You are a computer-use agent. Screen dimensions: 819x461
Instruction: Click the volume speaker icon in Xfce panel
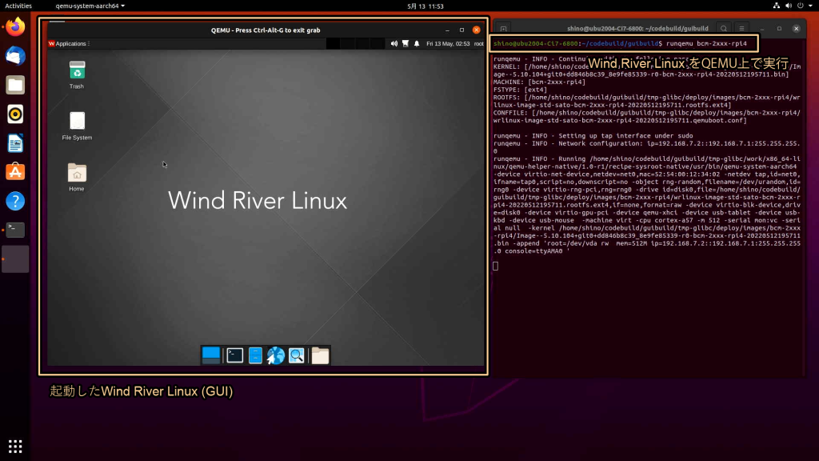[394, 43]
